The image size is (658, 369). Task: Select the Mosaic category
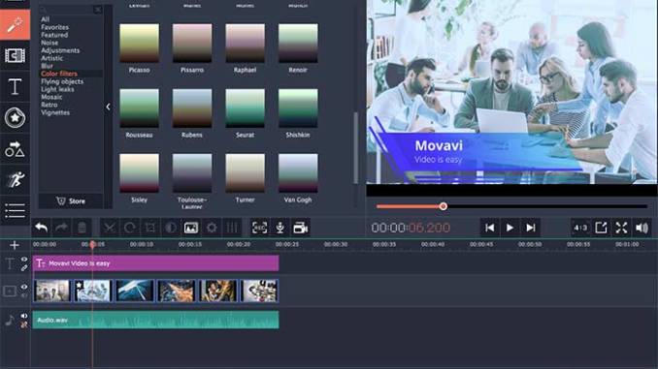click(51, 97)
